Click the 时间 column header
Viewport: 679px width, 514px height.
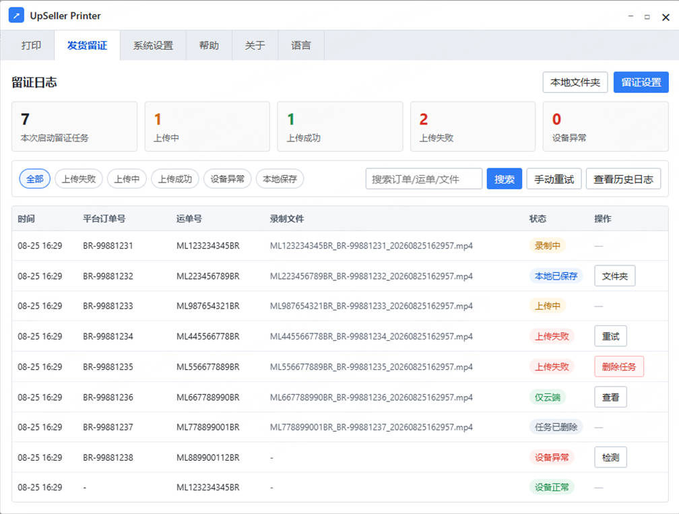(x=26, y=219)
